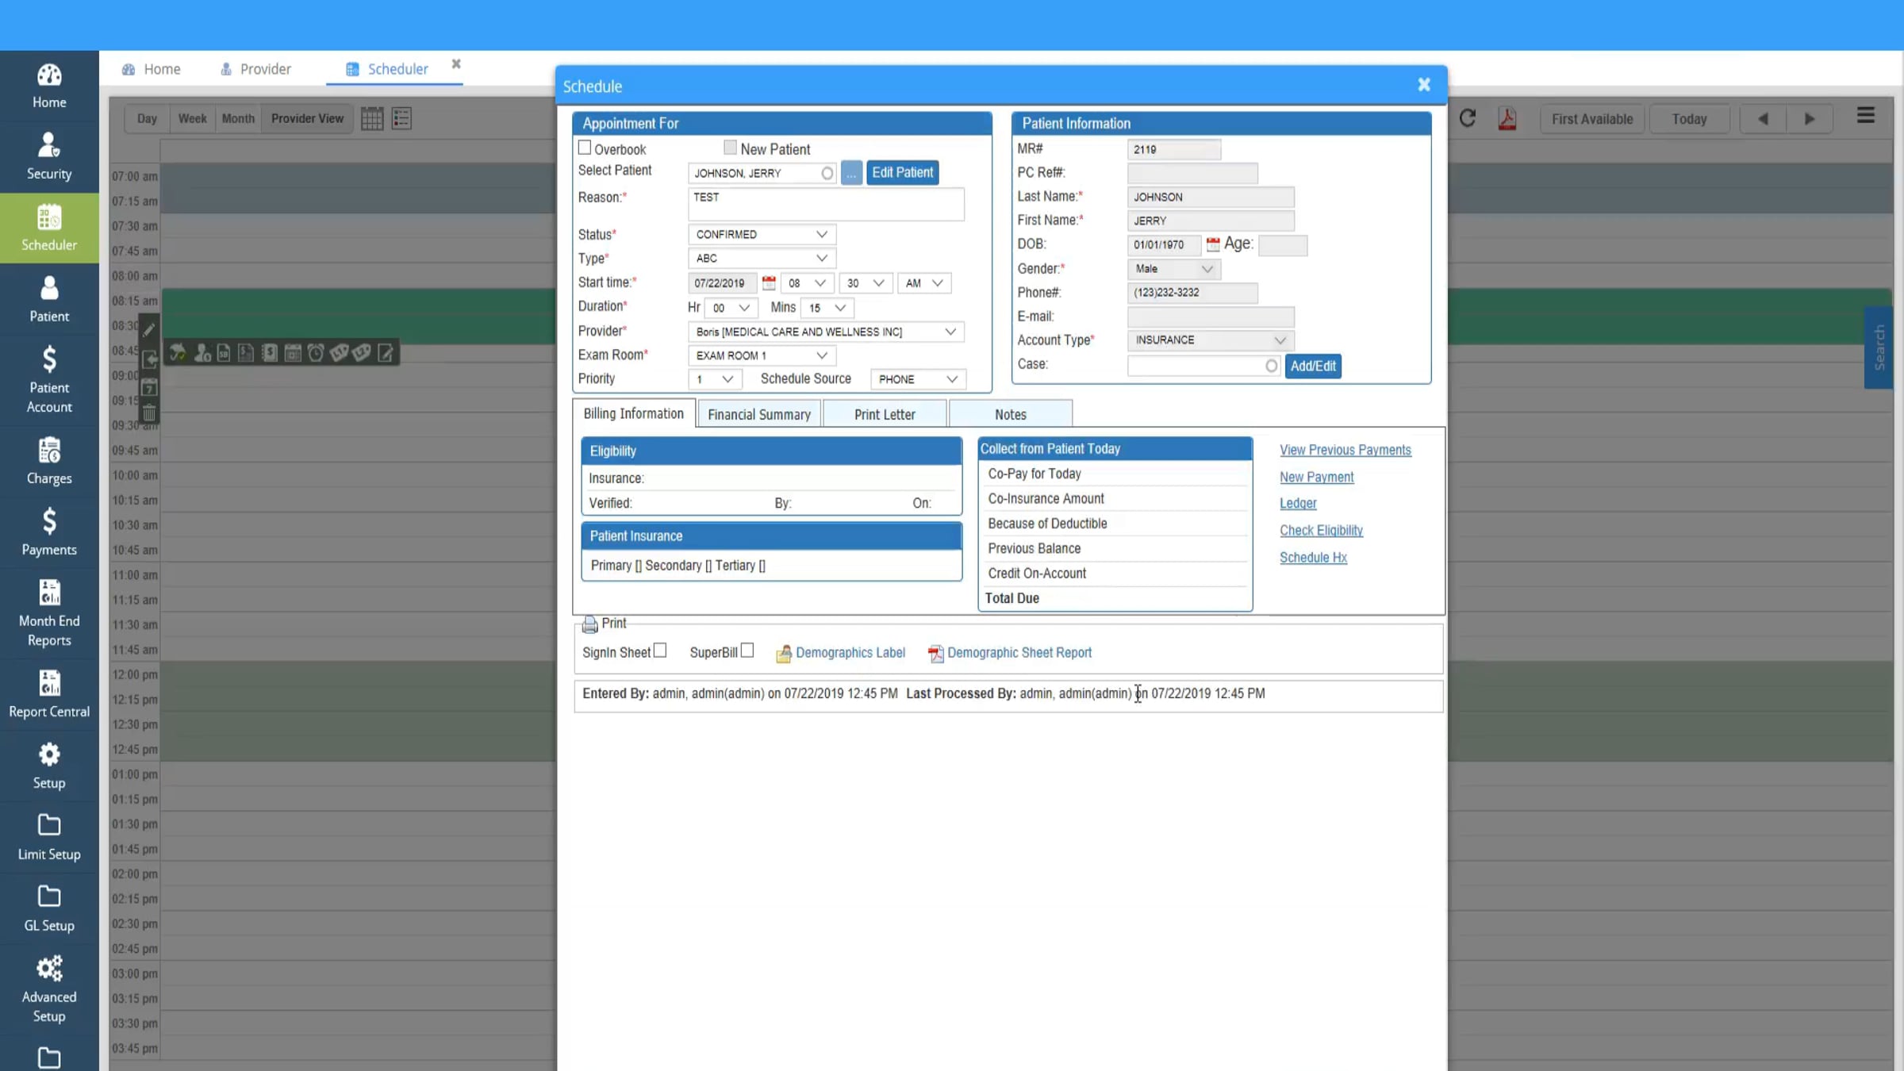Screen dimensions: 1904x1071
Task: Go to Patient Account in the sidebar
Action: [x=49, y=380]
